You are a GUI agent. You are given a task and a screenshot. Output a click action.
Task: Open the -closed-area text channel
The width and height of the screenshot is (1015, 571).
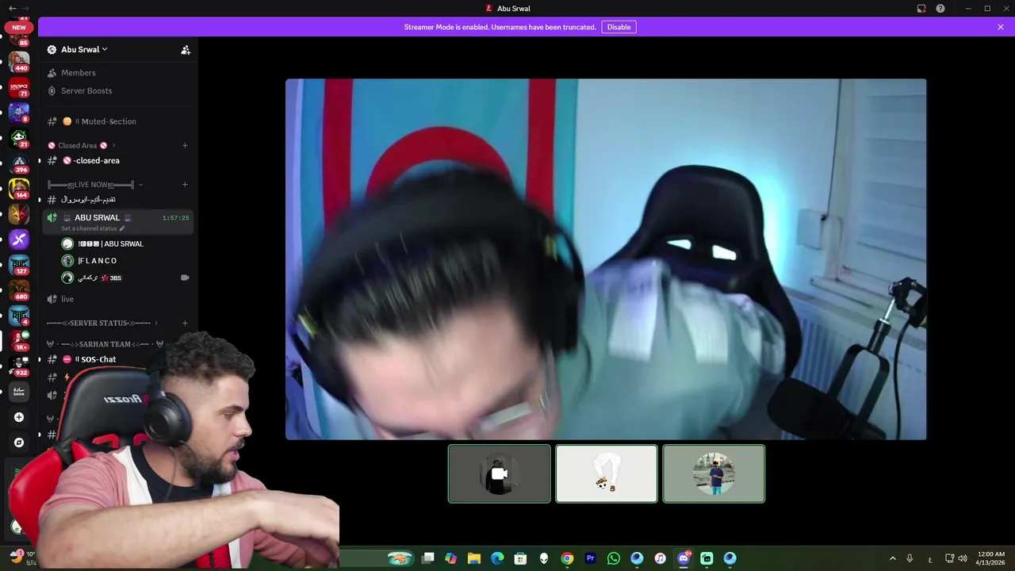pyautogui.click(x=96, y=160)
